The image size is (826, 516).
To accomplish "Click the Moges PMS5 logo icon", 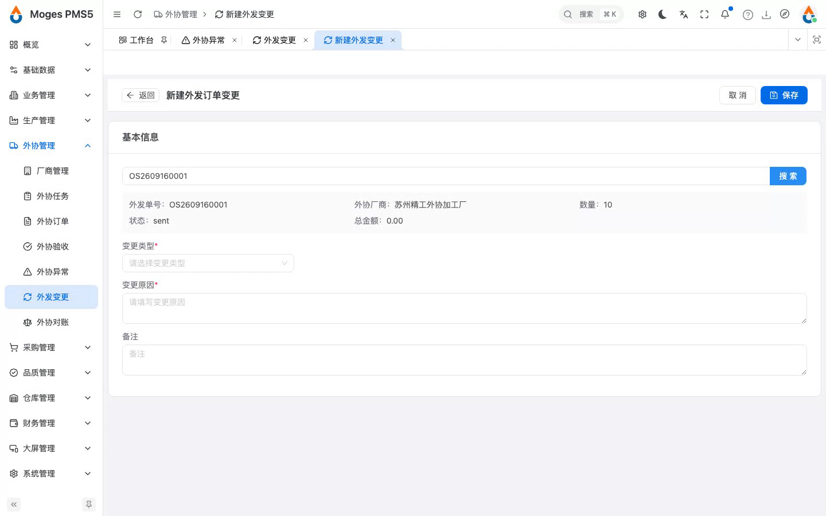I will click(x=16, y=14).
